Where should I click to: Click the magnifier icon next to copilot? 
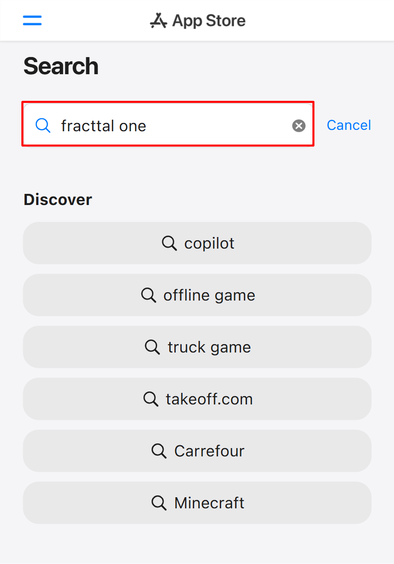tap(169, 243)
